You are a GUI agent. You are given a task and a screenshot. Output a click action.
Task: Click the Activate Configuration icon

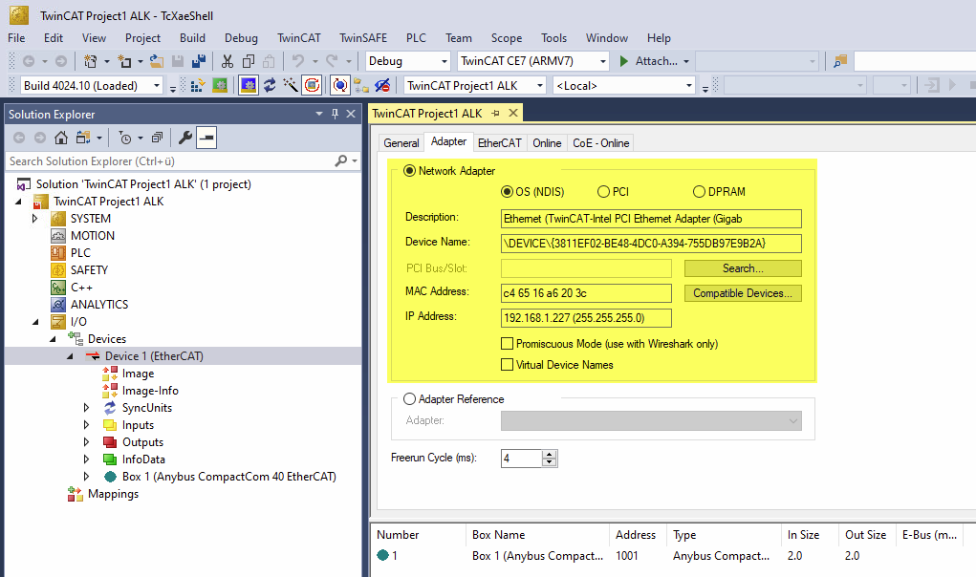click(x=198, y=85)
